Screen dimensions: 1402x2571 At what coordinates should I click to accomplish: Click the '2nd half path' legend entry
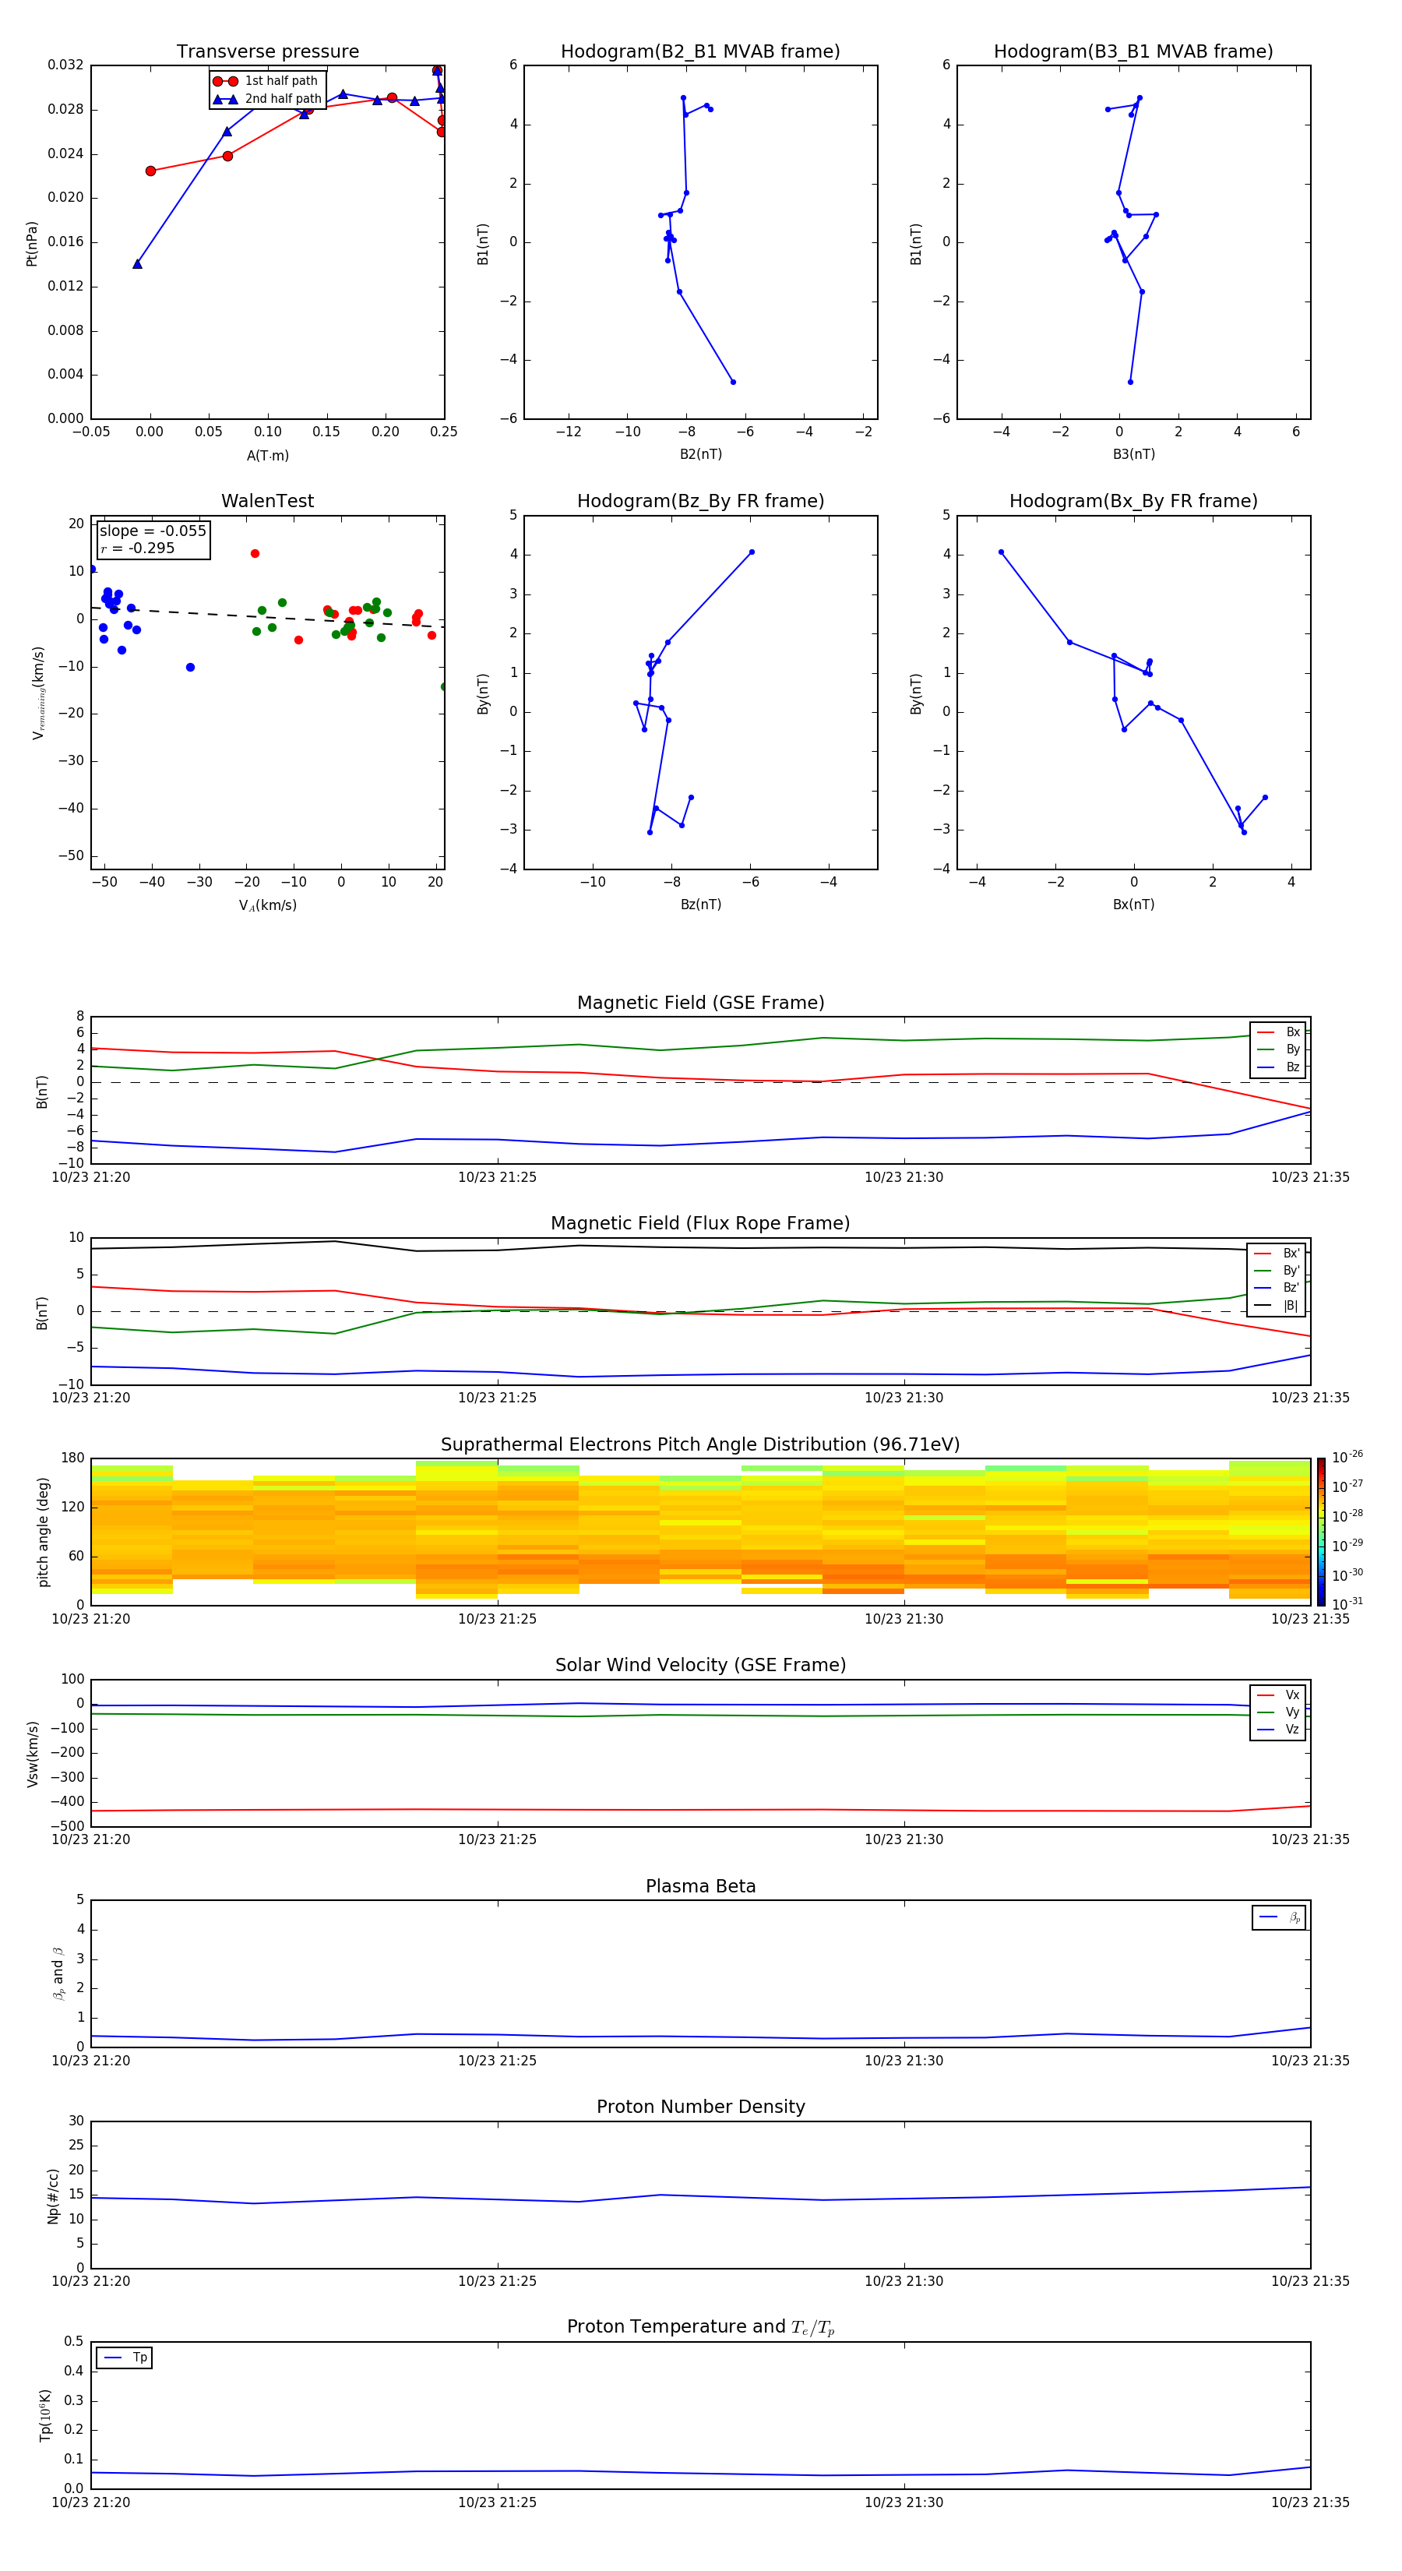click(266, 99)
